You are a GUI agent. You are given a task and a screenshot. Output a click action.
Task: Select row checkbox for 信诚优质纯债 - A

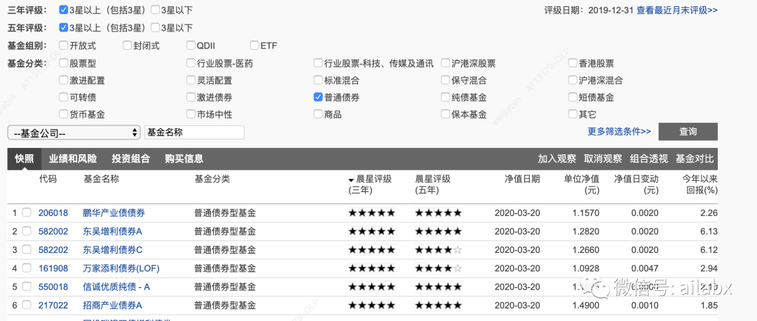pos(27,287)
